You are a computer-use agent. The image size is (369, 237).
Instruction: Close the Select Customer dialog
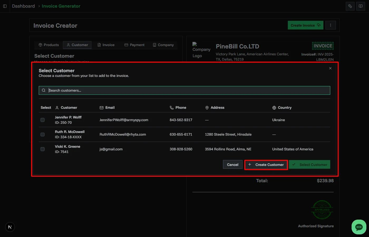[x=330, y=68]
